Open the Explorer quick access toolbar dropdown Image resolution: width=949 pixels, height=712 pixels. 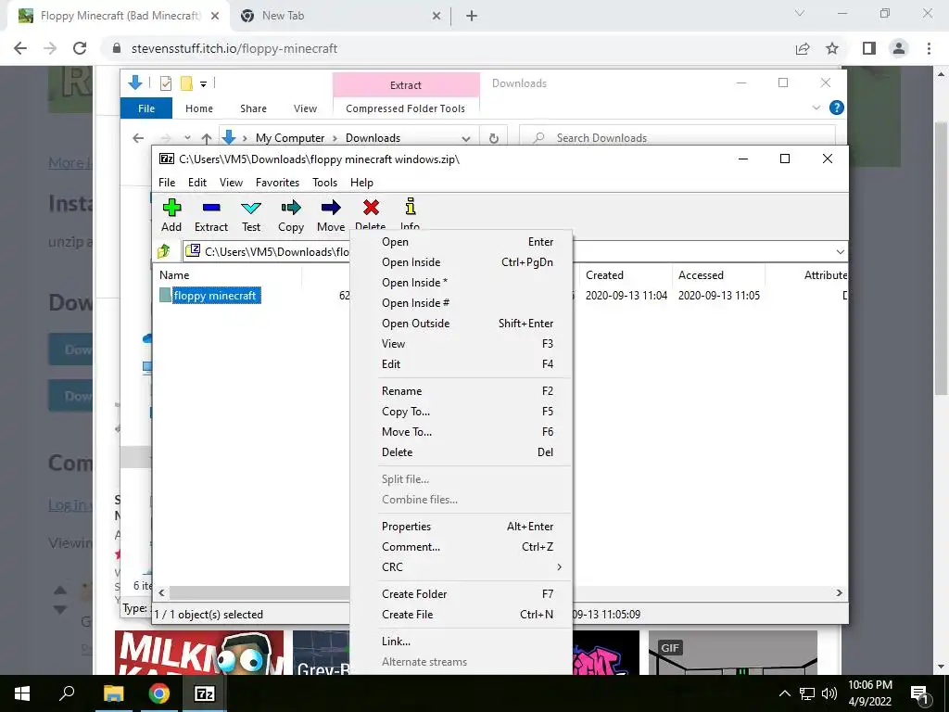tap(203, 83)
